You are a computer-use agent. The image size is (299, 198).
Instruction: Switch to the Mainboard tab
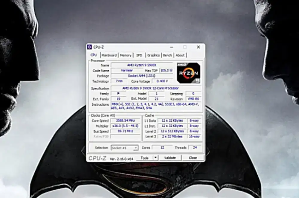click(110, 55)
